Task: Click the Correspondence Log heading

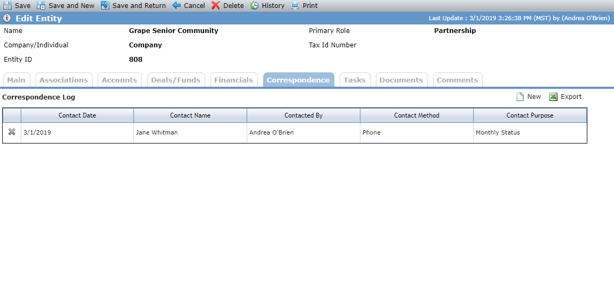Action: tap(39, 97)
